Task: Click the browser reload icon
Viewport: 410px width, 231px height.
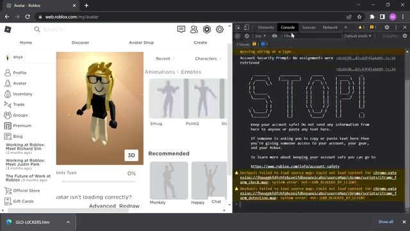Action: 28,17
